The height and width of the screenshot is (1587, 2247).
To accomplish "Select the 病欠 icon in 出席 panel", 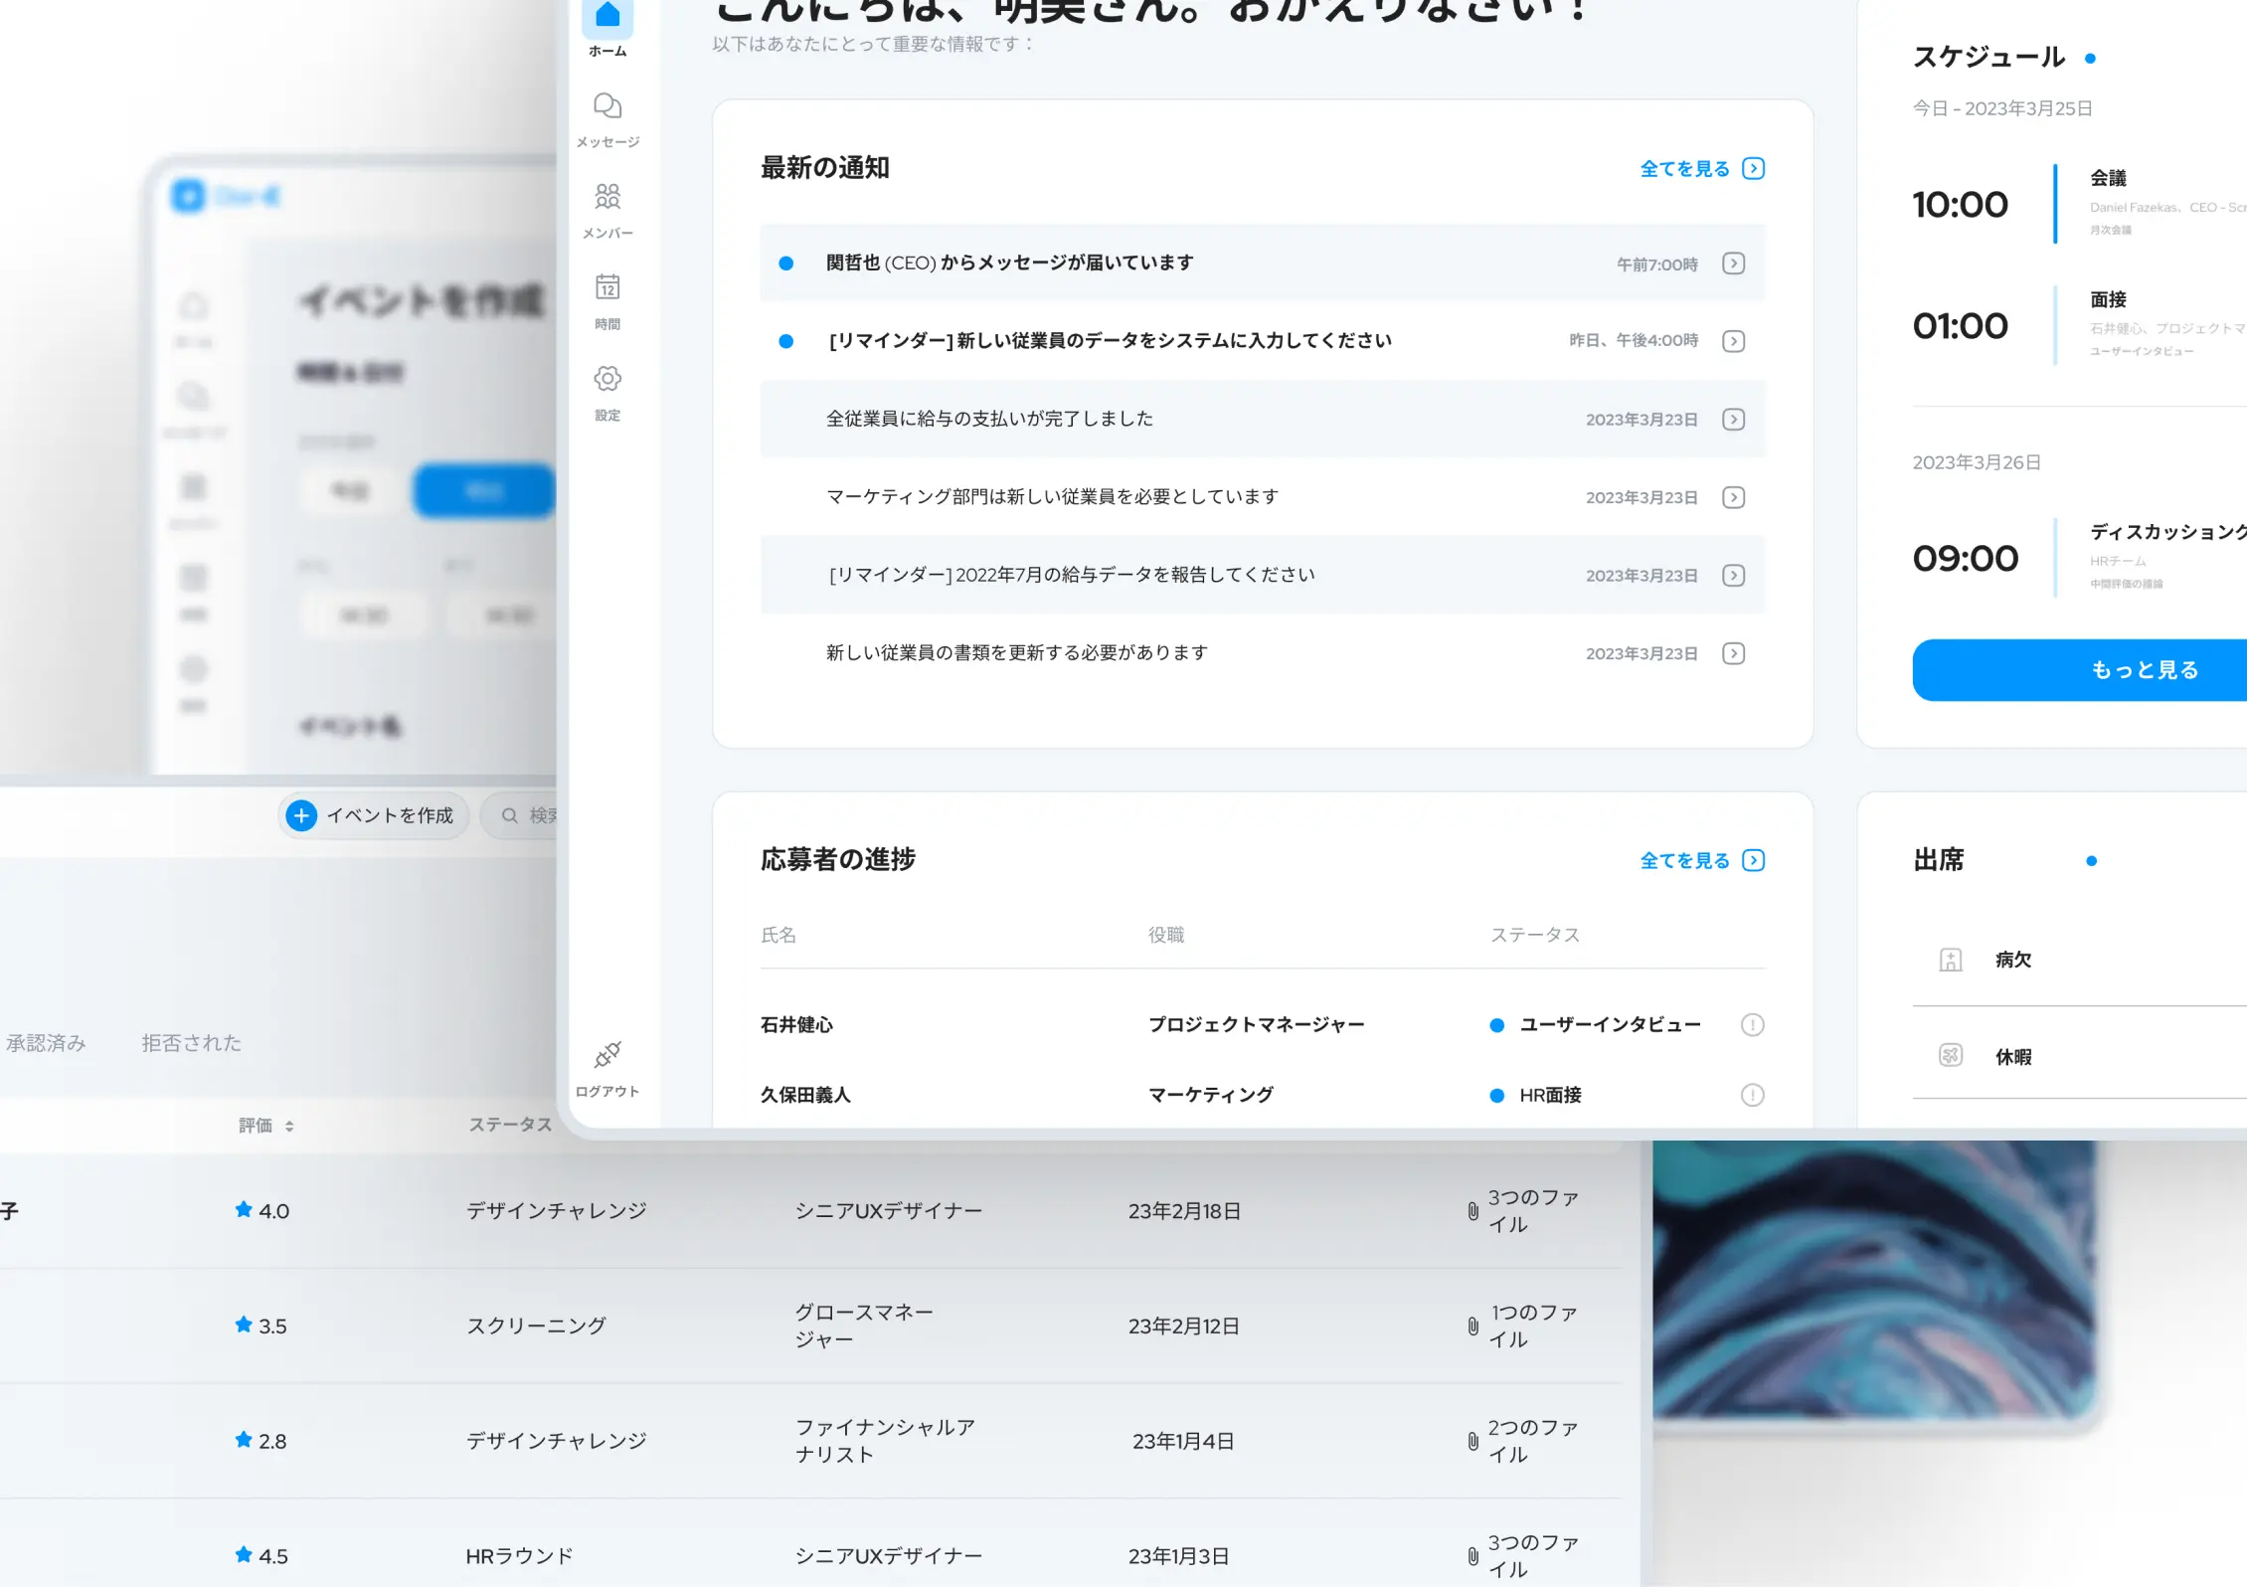I will [1951, 959].
